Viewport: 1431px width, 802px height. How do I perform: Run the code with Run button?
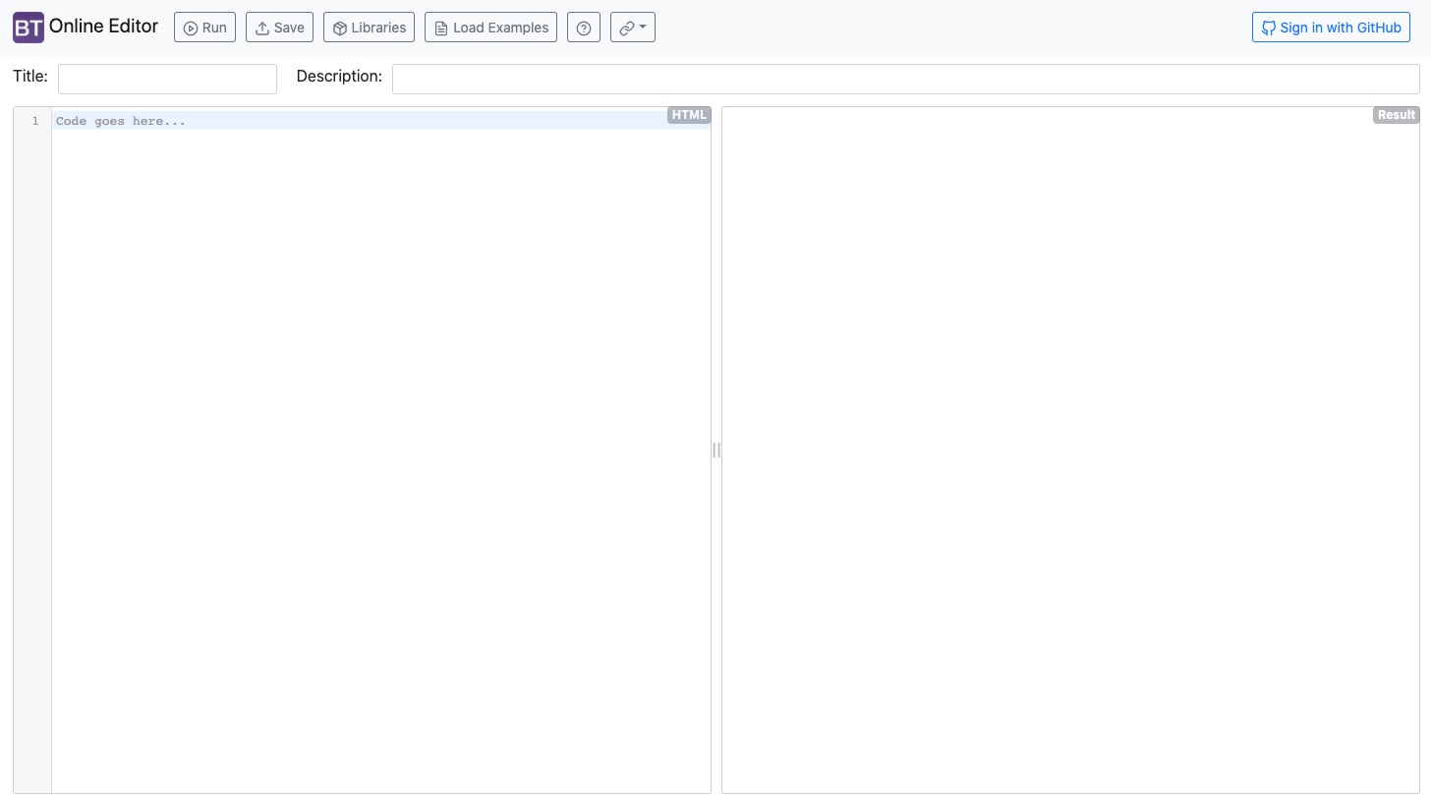204,28
